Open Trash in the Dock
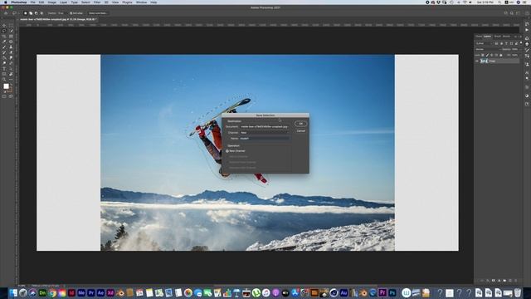This screenshot has height=299, width=531. point(518,292)
